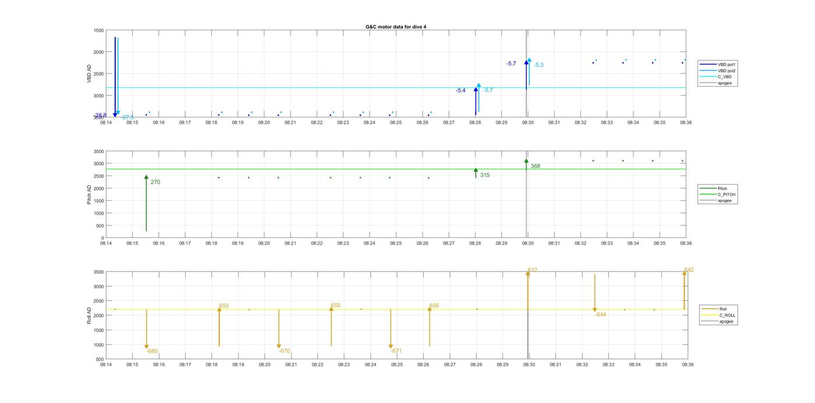The image size is (815, 403).
Task: Click the 'Pitch AD' y-axis label
Action: (90, 195)
